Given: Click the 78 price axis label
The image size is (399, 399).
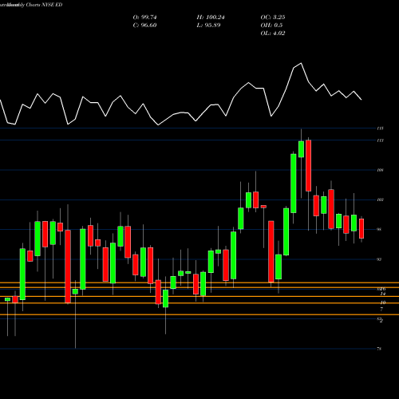Looking at the screenshot, I should pos(379,349).
